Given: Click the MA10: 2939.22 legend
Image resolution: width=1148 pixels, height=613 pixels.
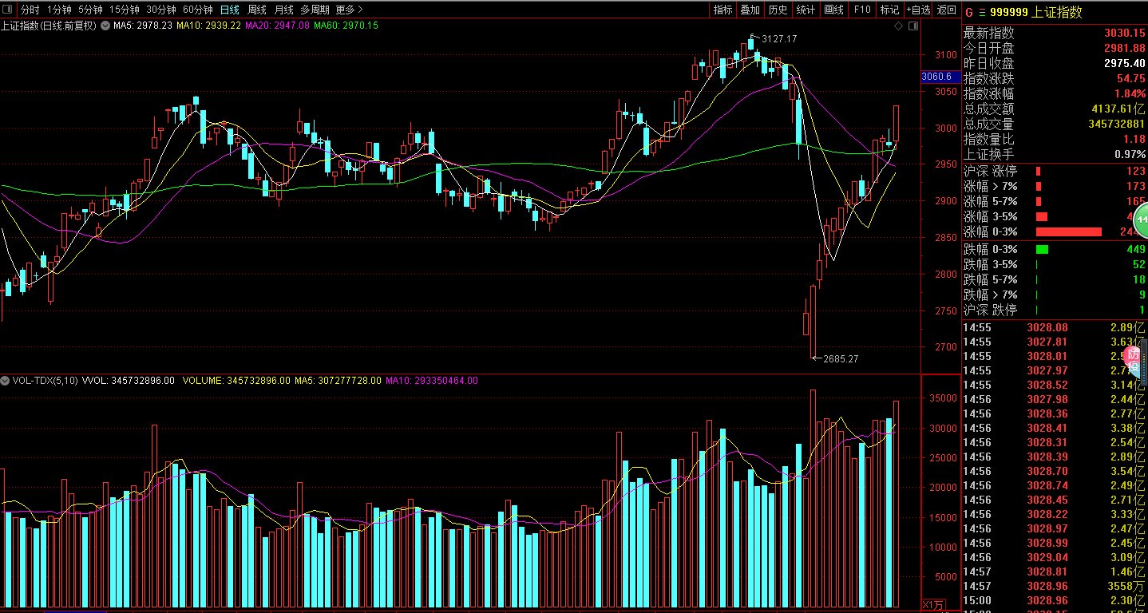Looking at the screenshot, I should 208,26.
